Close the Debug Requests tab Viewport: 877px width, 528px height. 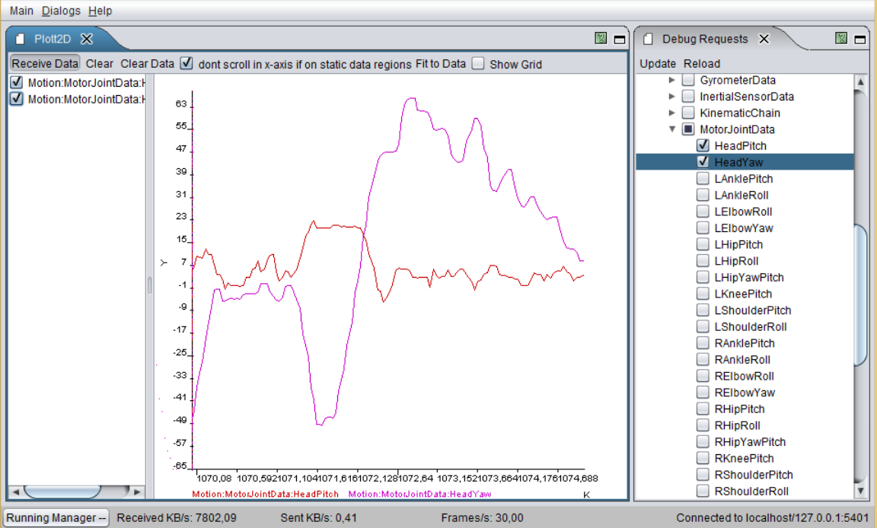[x=764, y=39]
